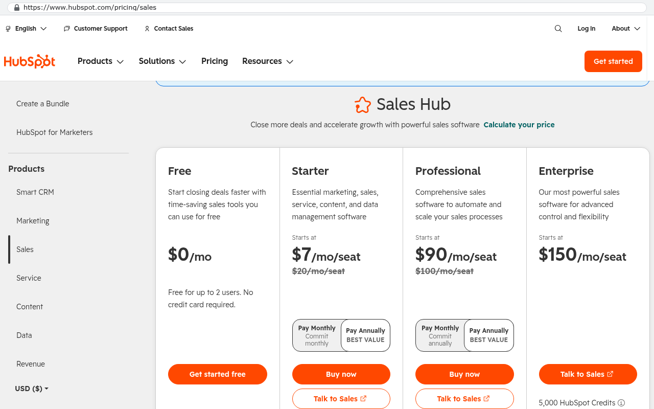This screenshot has height=409, width=654.
Task: Click the Contact Sales link
Action: pos(174,29)
